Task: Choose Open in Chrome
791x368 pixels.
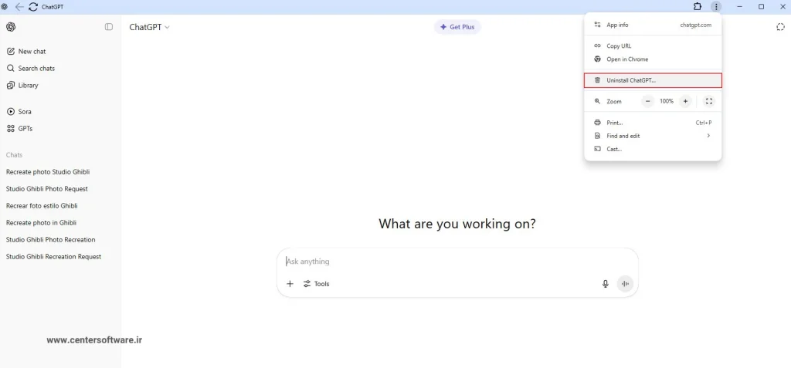Action: click(x=653, y=59)
